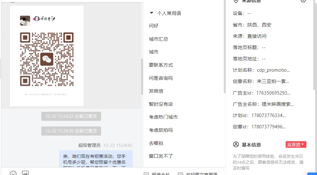This screenshot has width=317, height=175.
Task: Click the 计划名称 cdp_promotio value
Action: pos(273,70)
